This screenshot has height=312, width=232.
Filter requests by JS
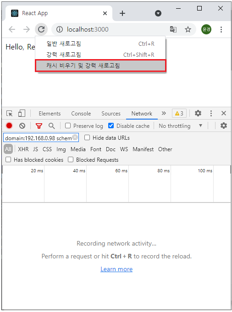pyautogui.click(x=35, y=149)
